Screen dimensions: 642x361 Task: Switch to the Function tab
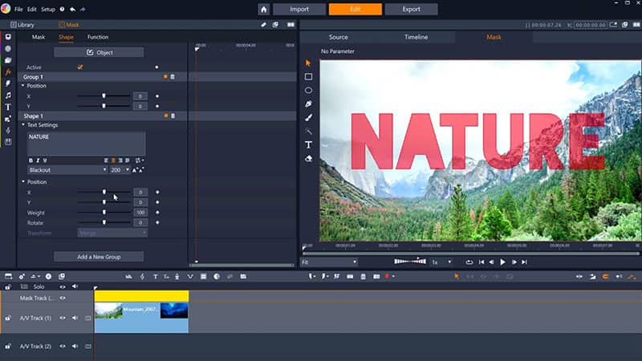coord(98,37)
